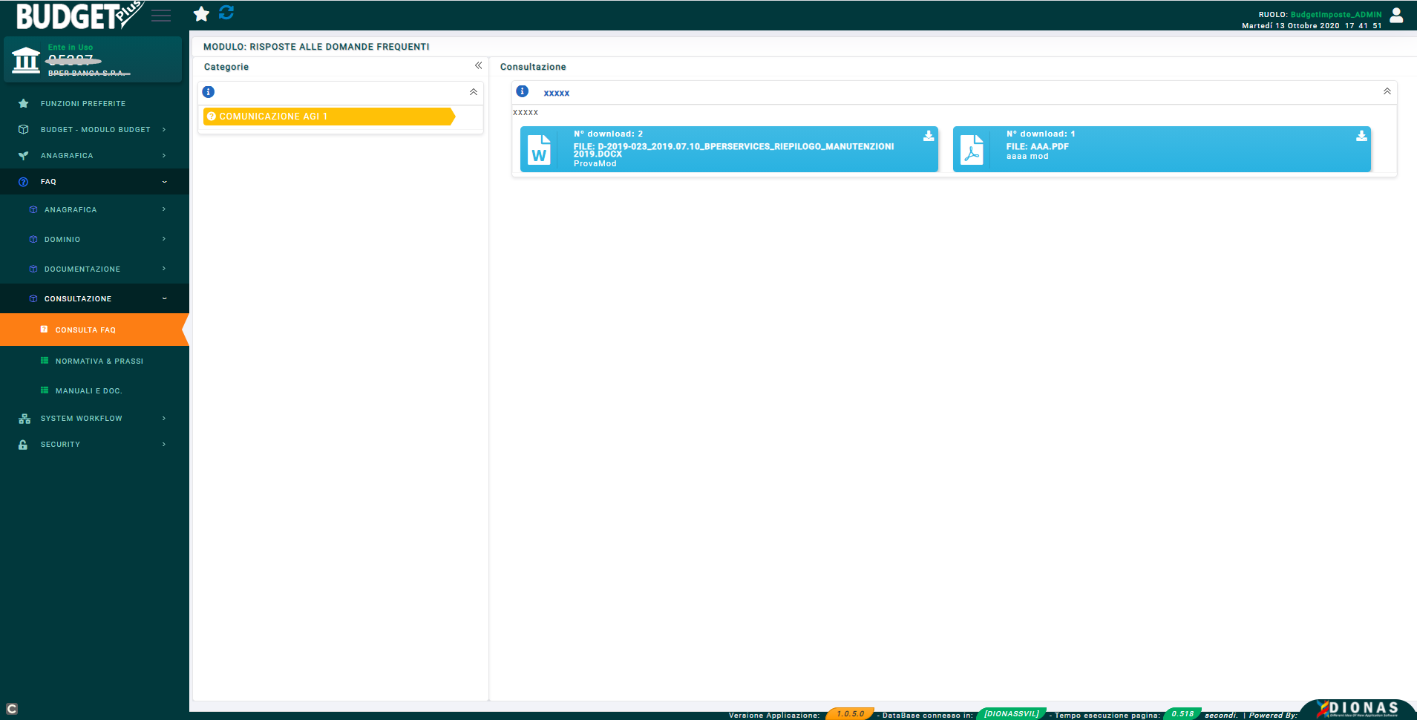1417x720 pixels.
Task: Collapse the Categorie panel with double chevron
Action: point(478,66)
